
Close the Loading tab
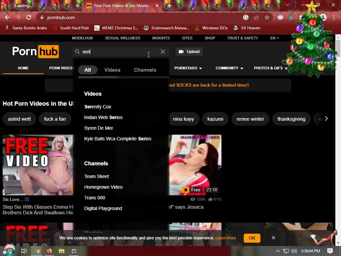pos(77,6)
